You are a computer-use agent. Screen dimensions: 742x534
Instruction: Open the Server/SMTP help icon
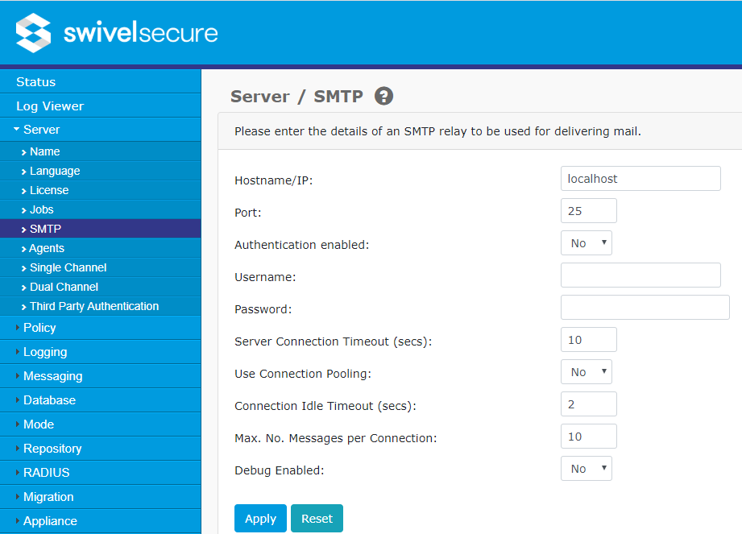coord(383,96)
